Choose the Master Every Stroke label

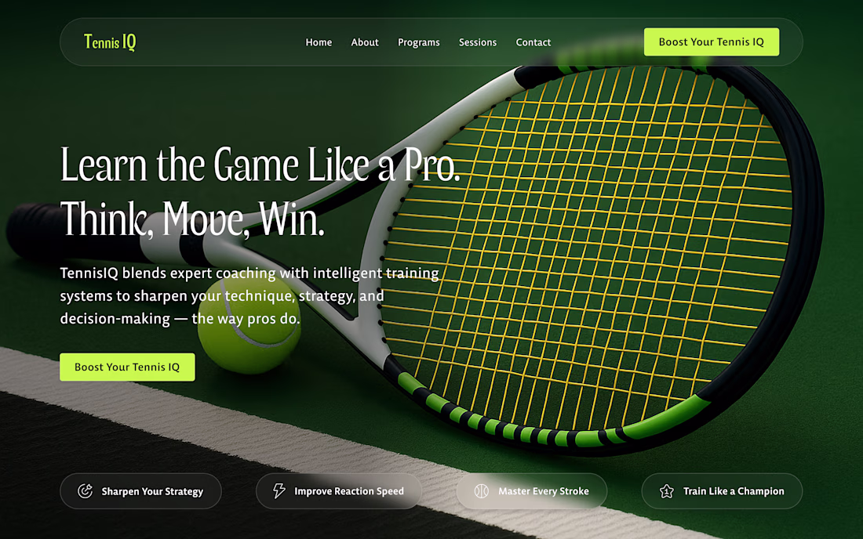(544, 491)
